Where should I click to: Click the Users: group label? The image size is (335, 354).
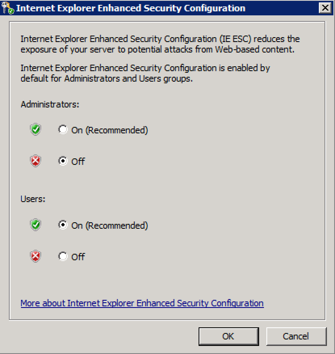(x=33, y=199)
